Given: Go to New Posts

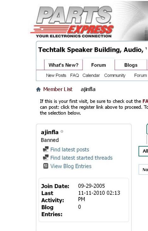Looking at the screenshot, I should (x=56, y=76).
